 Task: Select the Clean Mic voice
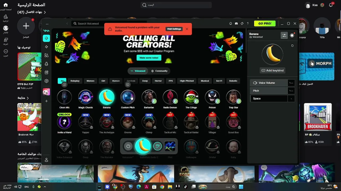(x=64, y=97)
